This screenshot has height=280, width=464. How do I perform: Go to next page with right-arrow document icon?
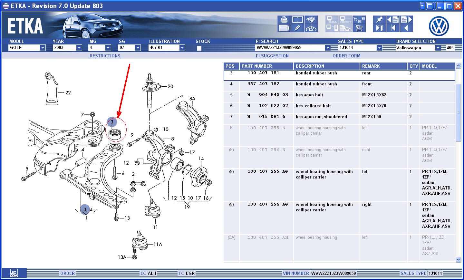click(x=406, y=20)
